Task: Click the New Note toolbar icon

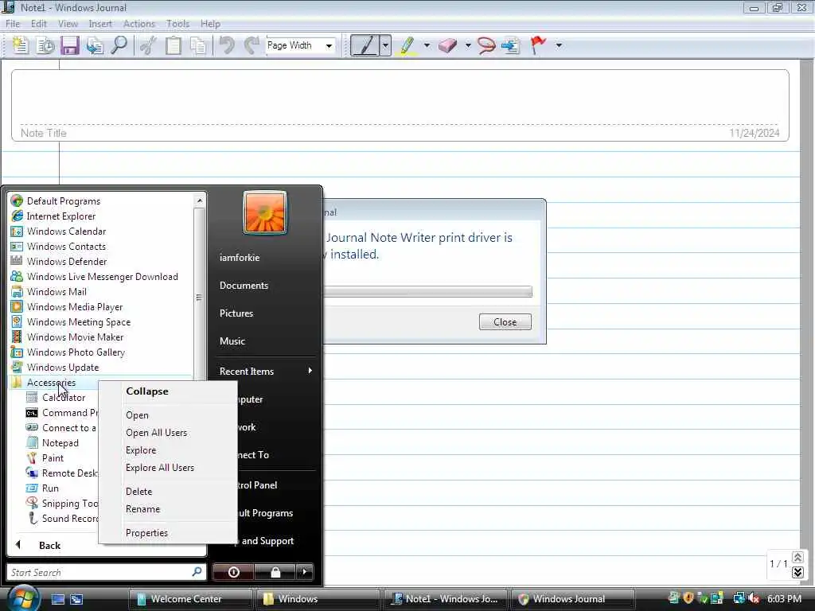Action: point(20,45)
